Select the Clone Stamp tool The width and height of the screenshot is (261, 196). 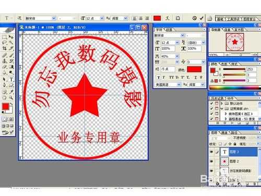[x=4, y=61]
